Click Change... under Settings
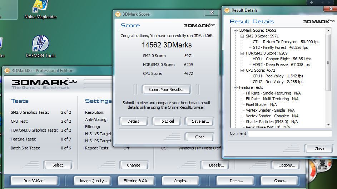The width and height of the screenshot is (337, 189). click(x=135, y=165)
